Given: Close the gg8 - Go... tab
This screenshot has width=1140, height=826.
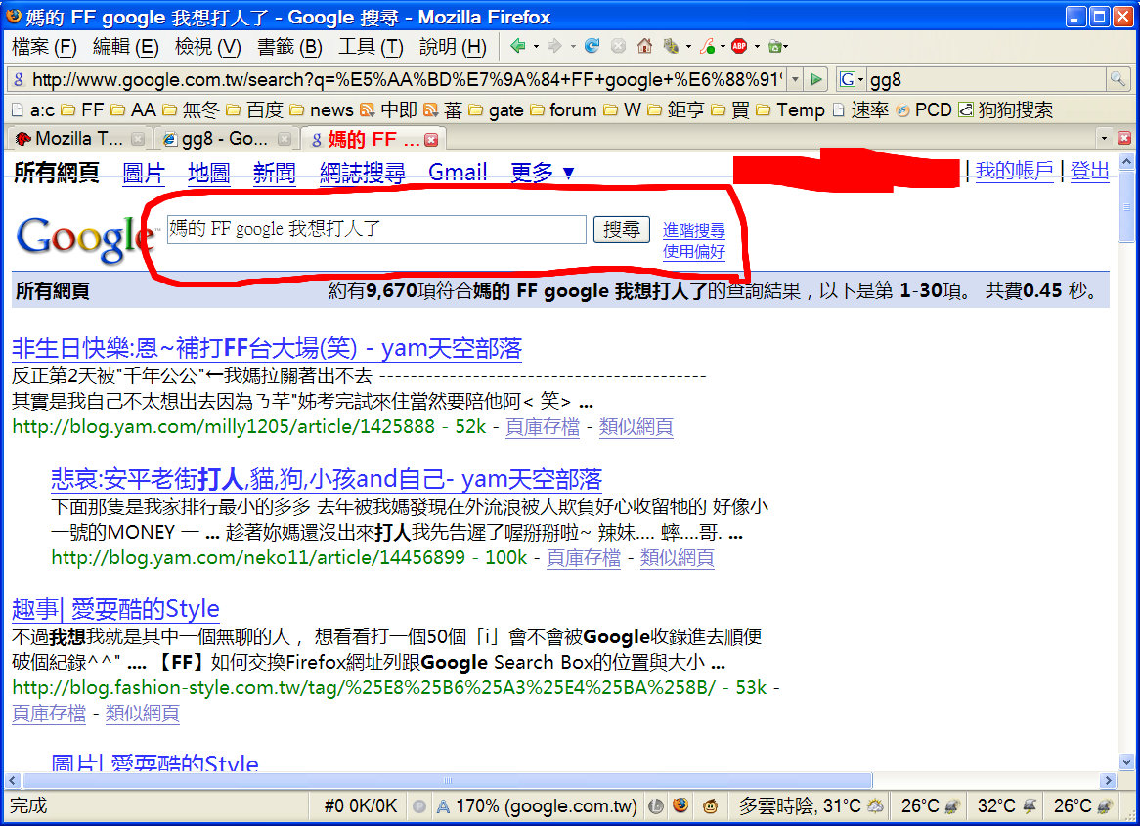Looking at the screenshot, I should coord(285,138).
